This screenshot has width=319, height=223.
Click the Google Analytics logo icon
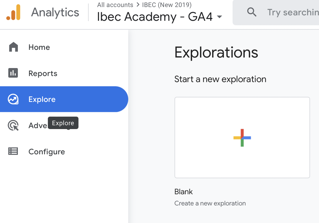pos(13,12)
